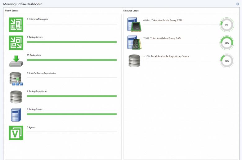Select the Proxy RAM server memory icon
Screen dimensions: 242x160
pyautogui.click(x=134, y=43)
